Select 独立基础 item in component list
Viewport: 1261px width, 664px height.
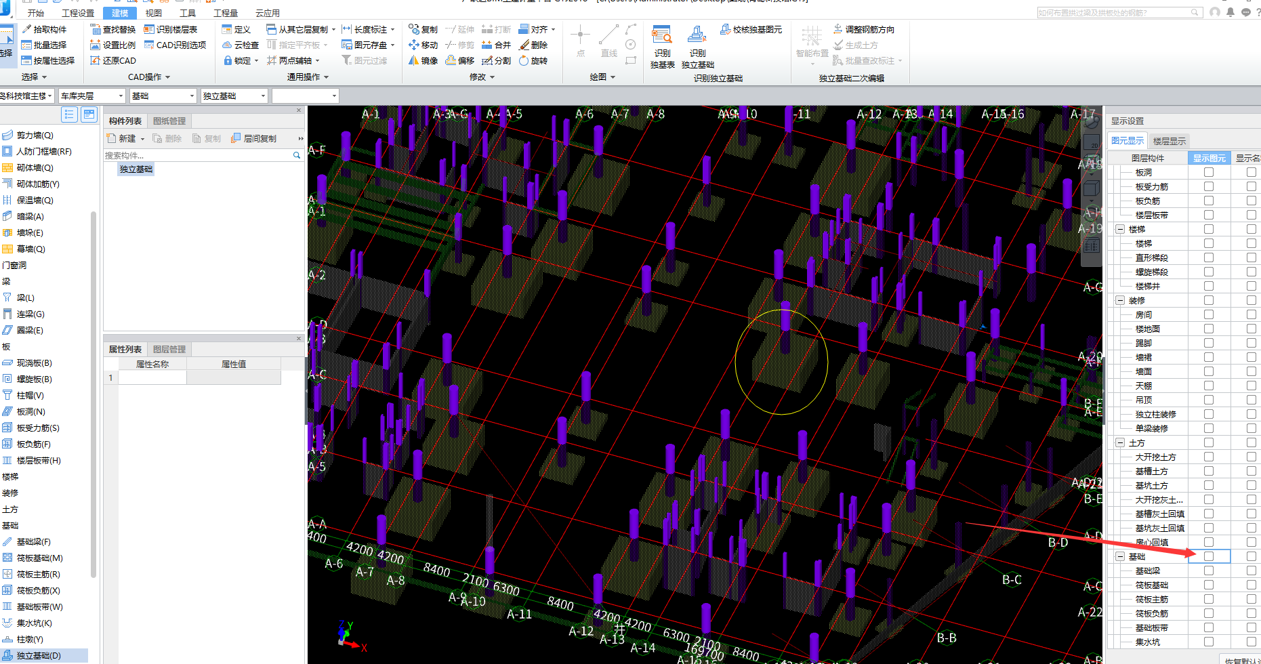pyautogui.click(x=136, y=169)
